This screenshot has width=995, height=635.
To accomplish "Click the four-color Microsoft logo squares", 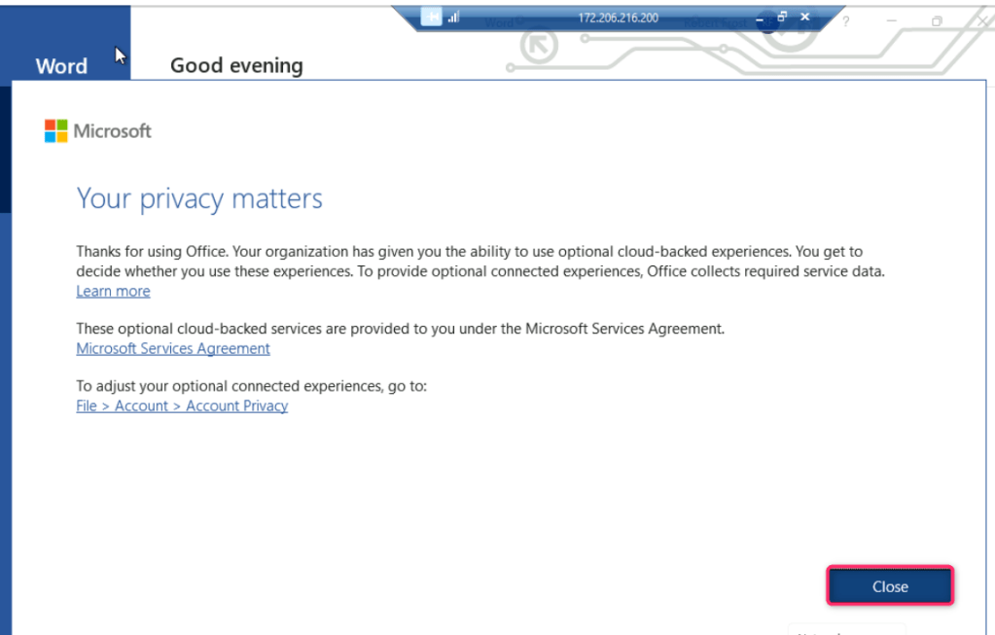I will (55, 131).
